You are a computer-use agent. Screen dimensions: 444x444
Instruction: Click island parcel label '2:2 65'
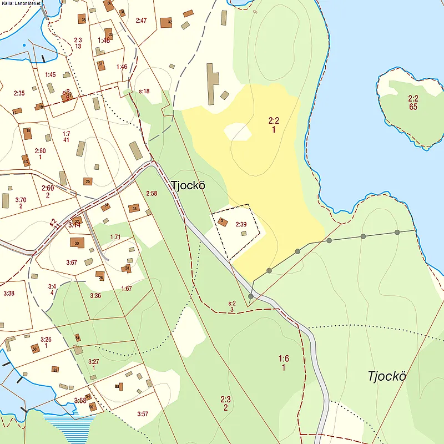(413, 103)
